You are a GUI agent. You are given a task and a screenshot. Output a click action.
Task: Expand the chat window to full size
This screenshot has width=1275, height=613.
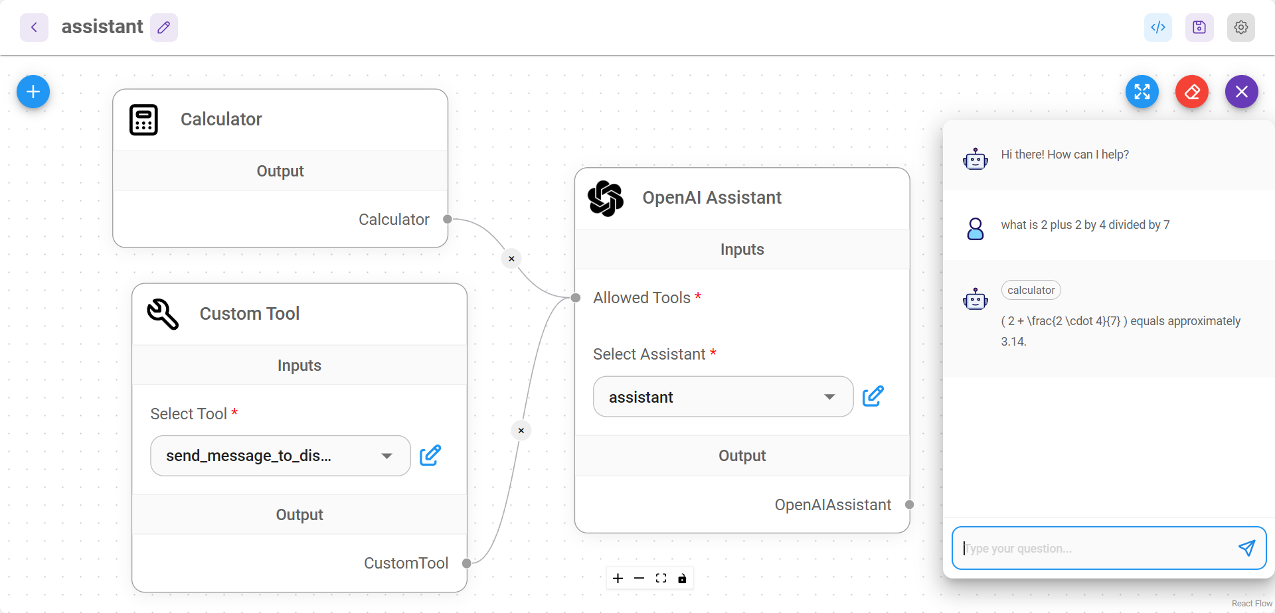(x=1142, y=92)
